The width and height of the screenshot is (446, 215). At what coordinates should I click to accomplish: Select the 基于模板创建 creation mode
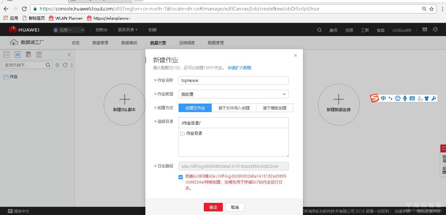(275, 108)
